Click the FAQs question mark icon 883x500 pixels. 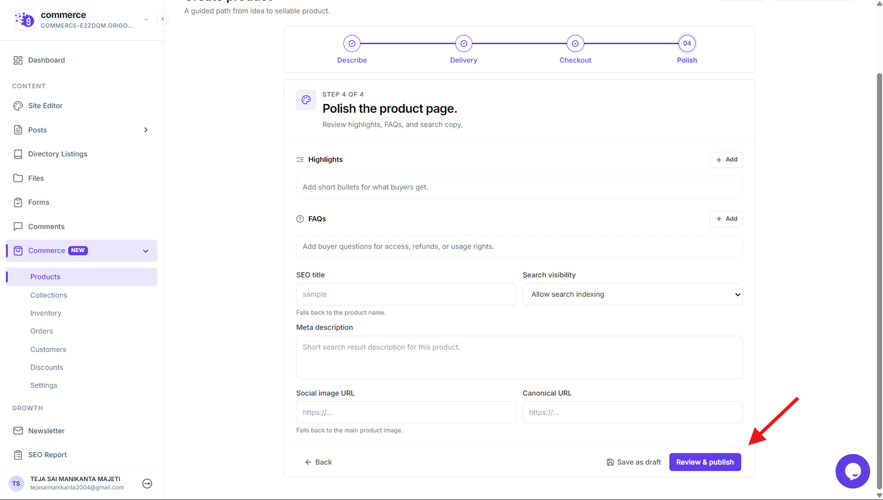click(x=300, y=219)
